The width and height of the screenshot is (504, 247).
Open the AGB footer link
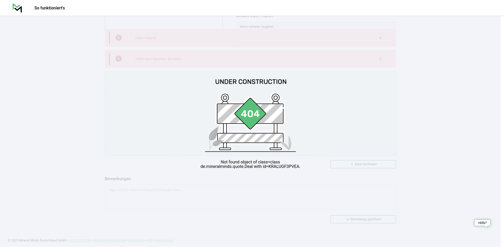149,240
